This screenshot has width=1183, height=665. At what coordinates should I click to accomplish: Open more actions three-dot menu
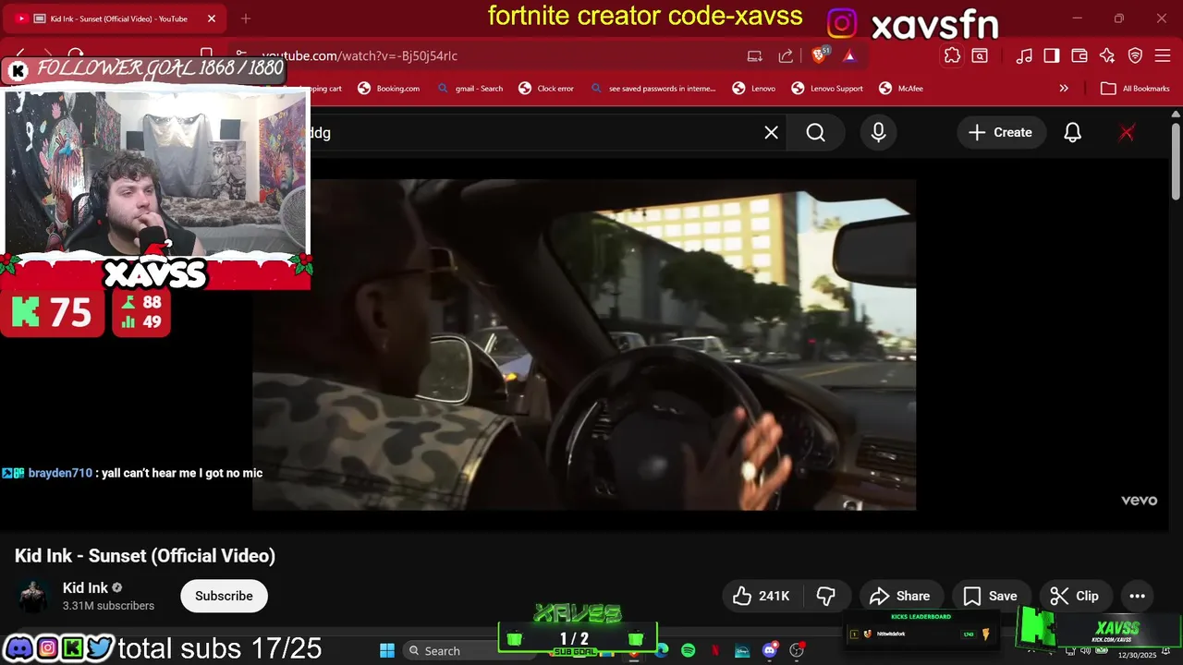[1137, 597]
